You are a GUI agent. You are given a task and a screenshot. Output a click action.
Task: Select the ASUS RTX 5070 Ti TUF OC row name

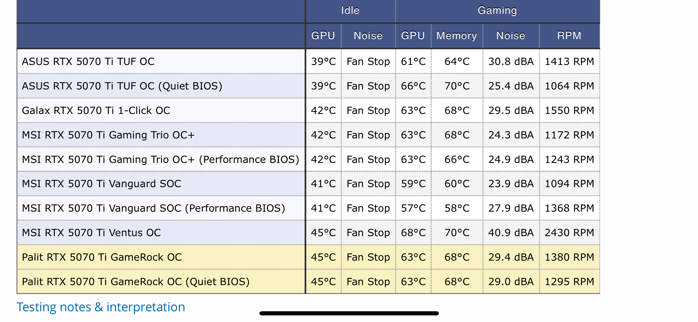click(88, 61)
